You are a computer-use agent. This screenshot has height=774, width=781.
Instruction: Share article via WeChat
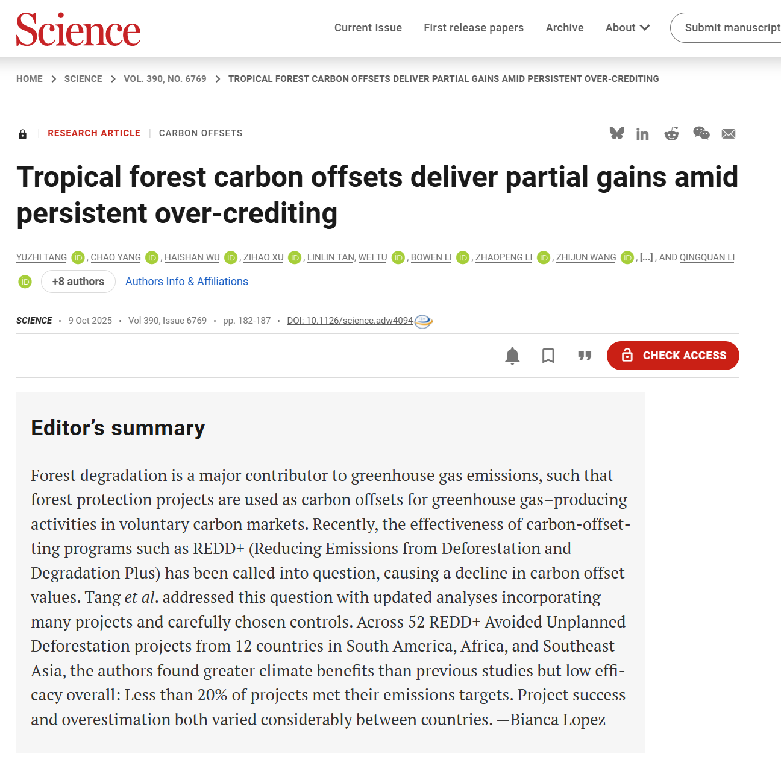(701, 133)
